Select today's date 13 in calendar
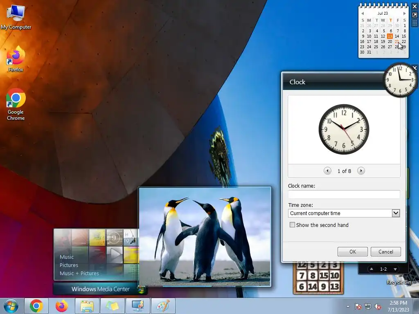 tap(390, 36)
